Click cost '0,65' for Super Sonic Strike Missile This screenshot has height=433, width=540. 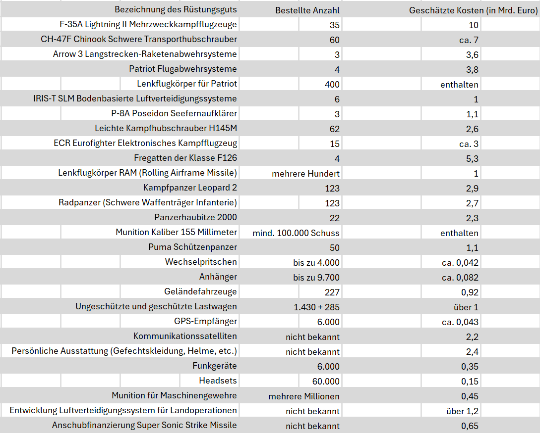tap(470, 426)
